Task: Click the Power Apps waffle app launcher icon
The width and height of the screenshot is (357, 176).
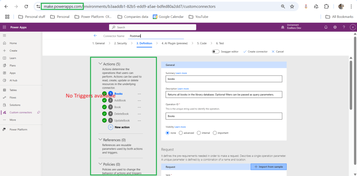Action: [x=5, y=27]
